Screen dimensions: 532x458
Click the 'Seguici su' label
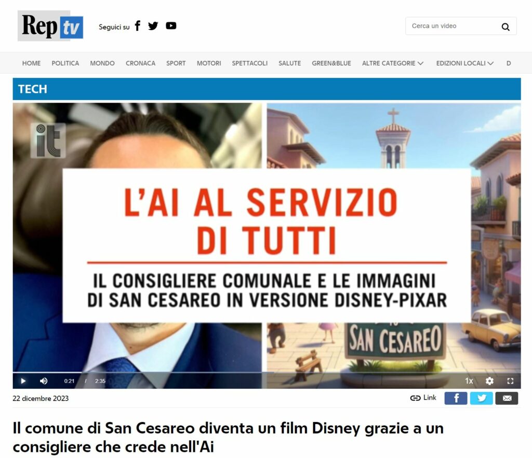(x=114, y=27)
